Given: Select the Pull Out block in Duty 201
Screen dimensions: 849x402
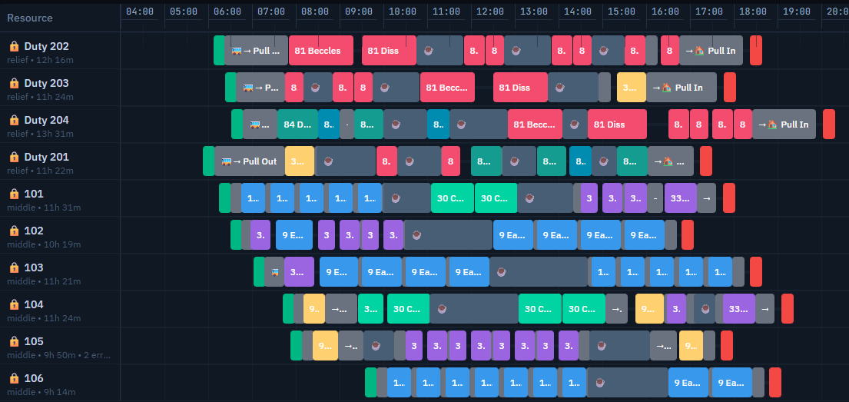Looking at the screenshot, I should (250, 161).
